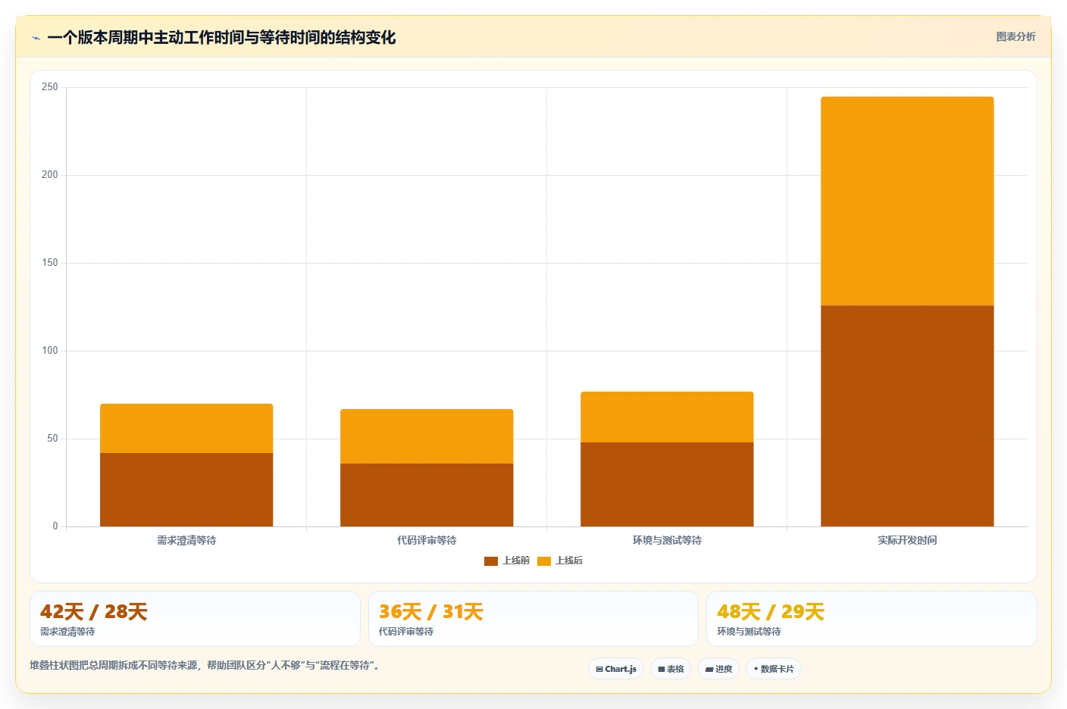Viewport: 1067px width, 709px height.
Task: Click the 200 y-axis tick label
Action: (x=49, y=175)
